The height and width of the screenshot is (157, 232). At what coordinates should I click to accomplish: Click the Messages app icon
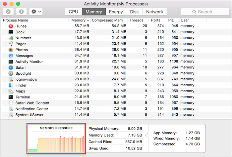[x=11, y=56]
